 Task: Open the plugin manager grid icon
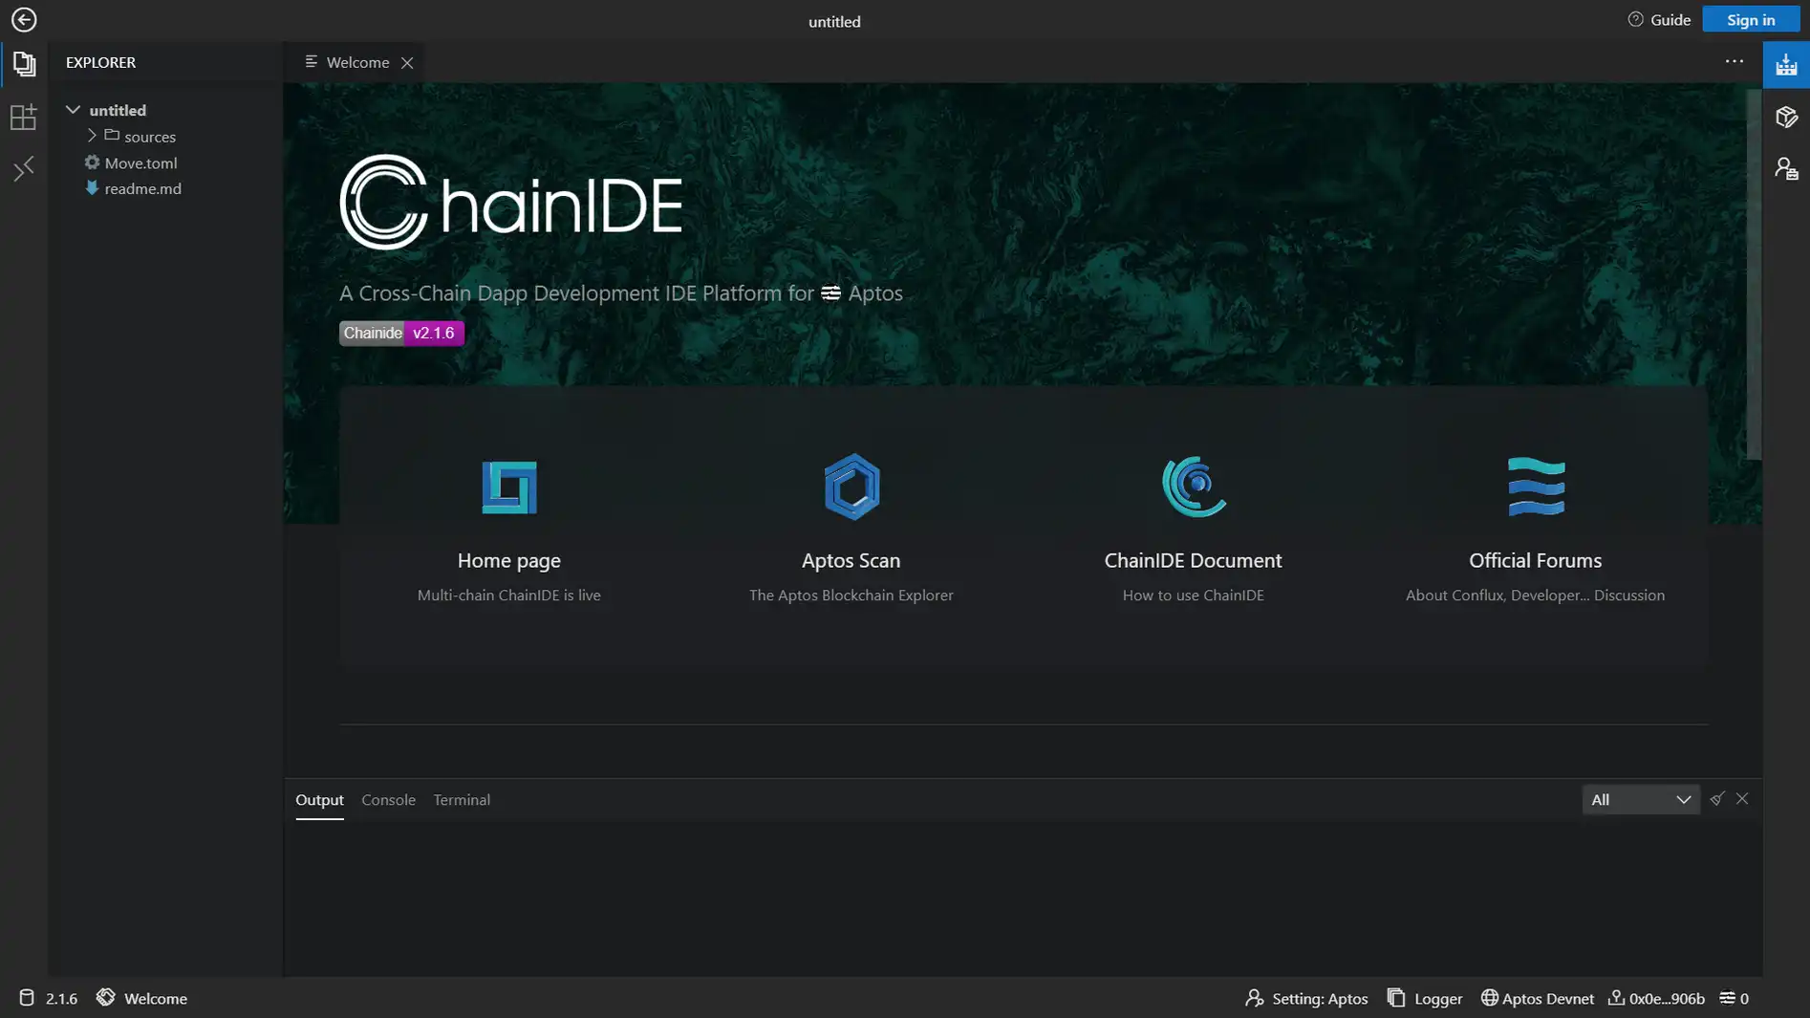[23, 117]
